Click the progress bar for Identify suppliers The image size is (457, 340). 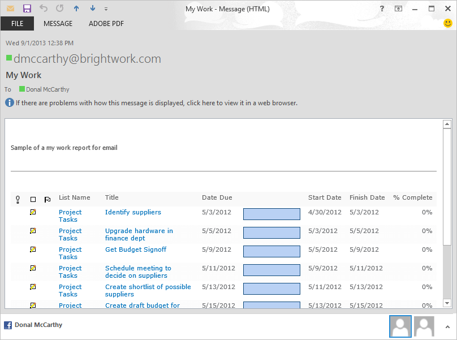coord(271,214)
